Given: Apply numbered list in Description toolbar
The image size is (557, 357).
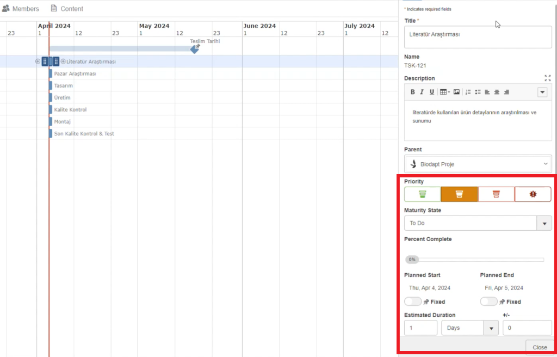Looking at the screenshot, I should pos(468,92).
